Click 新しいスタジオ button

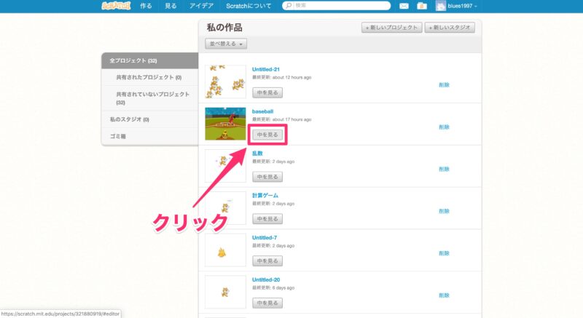[450, 28]
